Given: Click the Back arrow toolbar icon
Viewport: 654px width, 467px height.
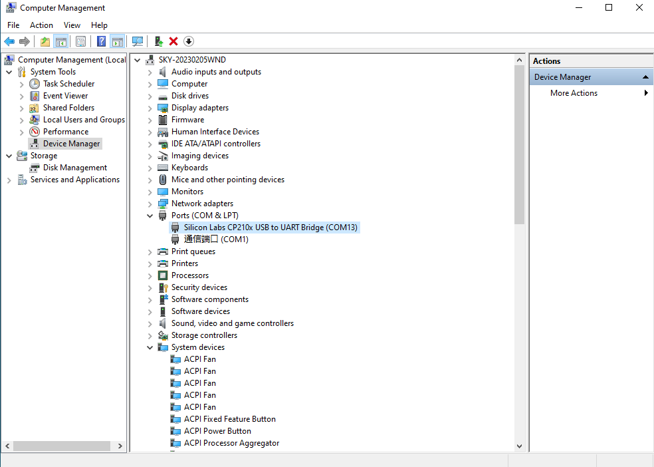Looking at the screenshot, I should pos(9,41).
